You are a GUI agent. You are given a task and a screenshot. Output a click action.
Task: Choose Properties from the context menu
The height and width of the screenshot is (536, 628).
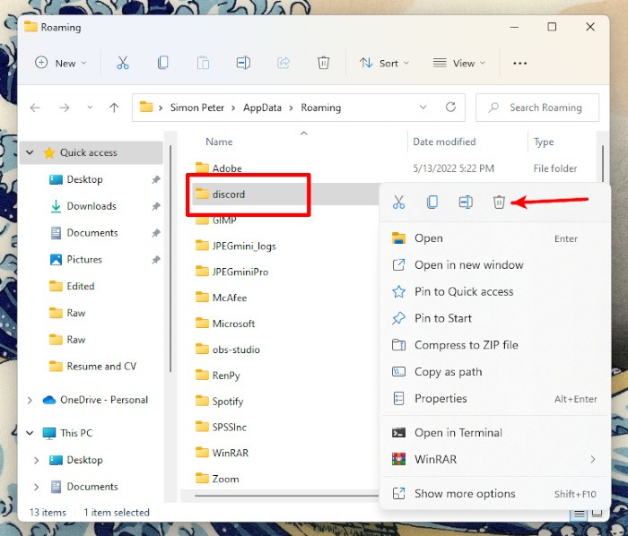[x=495, y=398]
